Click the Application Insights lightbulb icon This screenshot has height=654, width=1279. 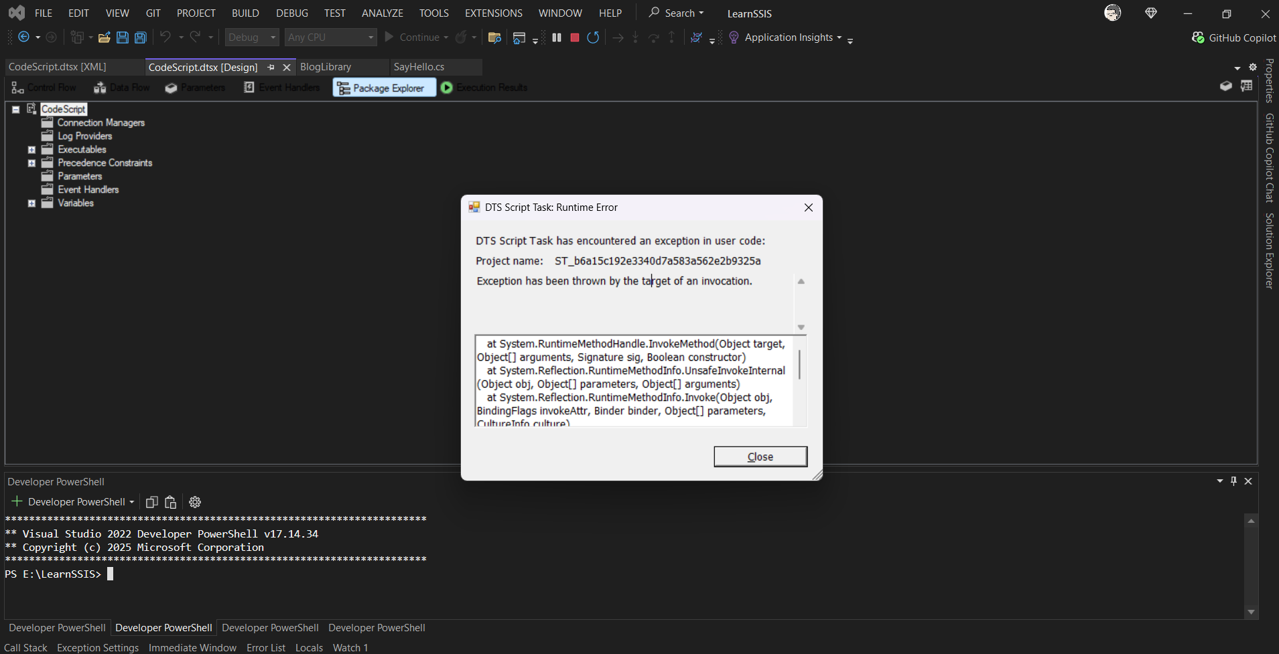coord(734,37)
